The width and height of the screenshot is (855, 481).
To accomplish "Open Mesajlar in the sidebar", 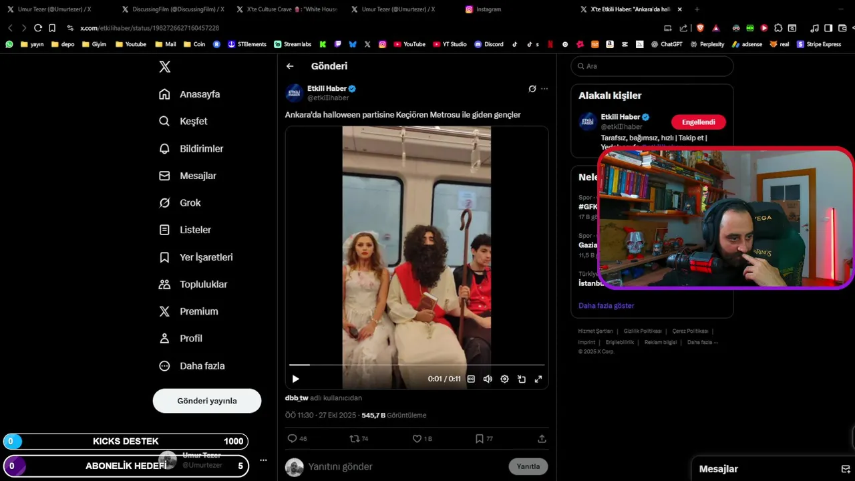I will [x=188, y=176].
